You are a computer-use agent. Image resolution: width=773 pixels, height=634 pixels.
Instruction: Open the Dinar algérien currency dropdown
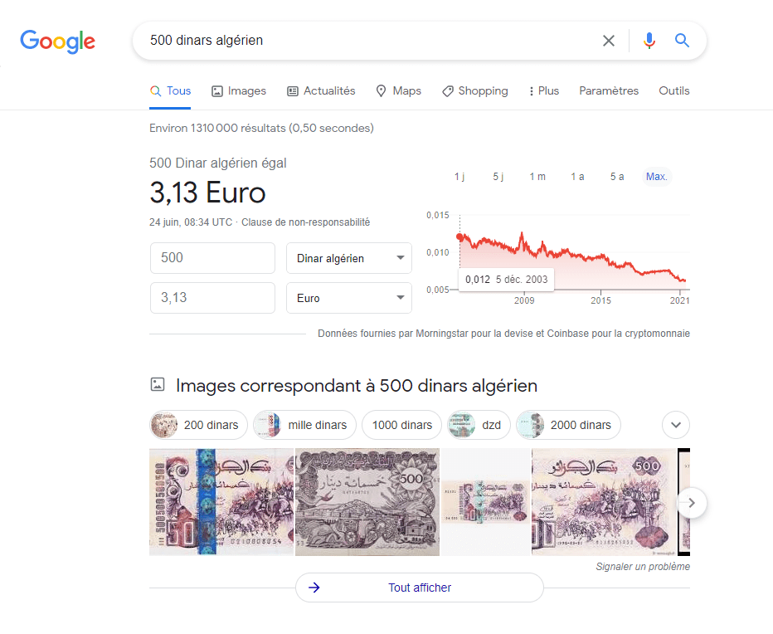(x=349, y=258)
